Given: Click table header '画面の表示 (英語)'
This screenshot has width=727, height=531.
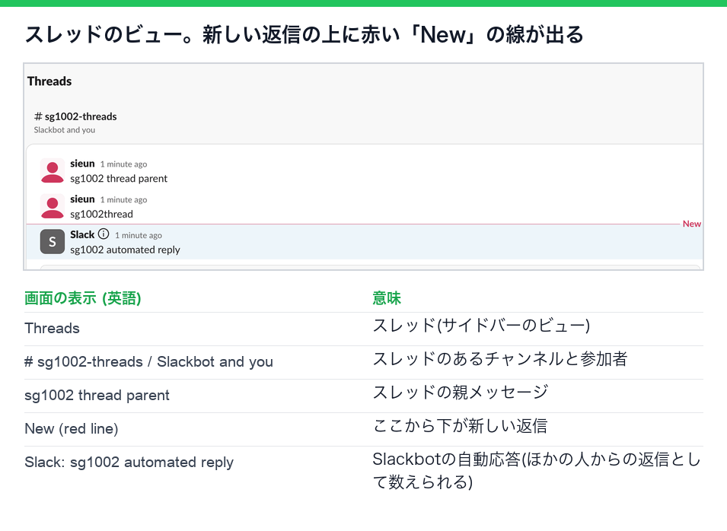Looking at the screenshot, I should [83, 298].
